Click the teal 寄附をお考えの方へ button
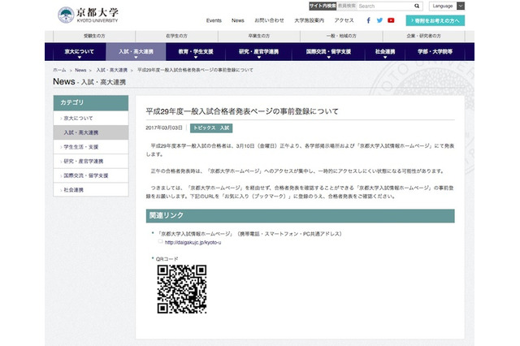520x346 pixels. pos(435,20)
